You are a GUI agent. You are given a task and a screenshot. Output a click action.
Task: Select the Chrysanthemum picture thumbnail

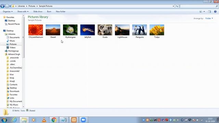click(x=36, y=30)
